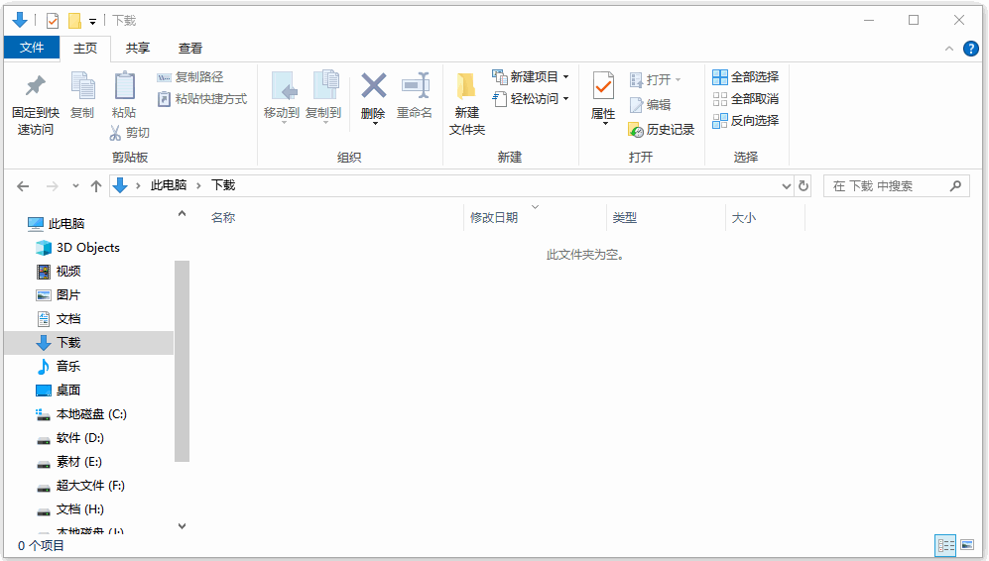
Task: Switch to Large icons view in status bar
Action: click(x=967, y=545)
